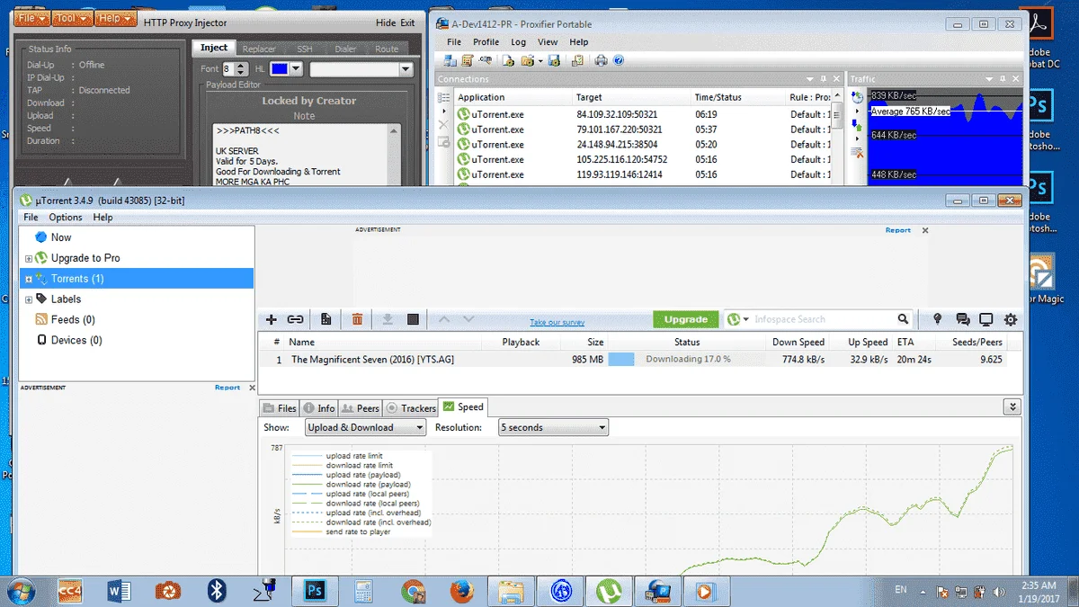
Task: Open Proxifier name resolution .com icon
Action: tap(486, 60)
